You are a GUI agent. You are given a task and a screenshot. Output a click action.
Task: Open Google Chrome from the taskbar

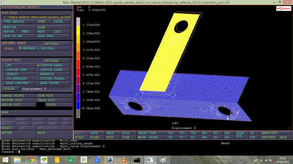[31, 160]
